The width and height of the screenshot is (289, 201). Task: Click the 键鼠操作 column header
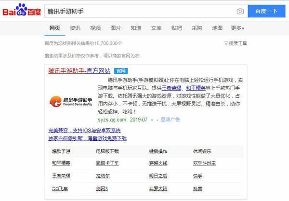158,151
